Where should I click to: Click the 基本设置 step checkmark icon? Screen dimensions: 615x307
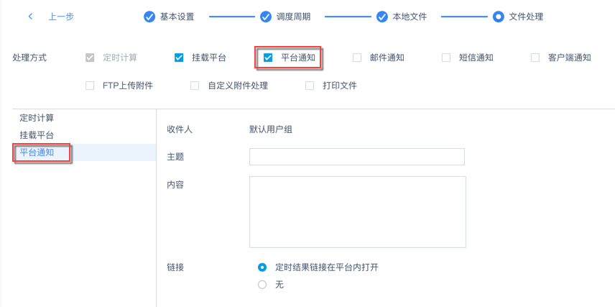[149, 17]
